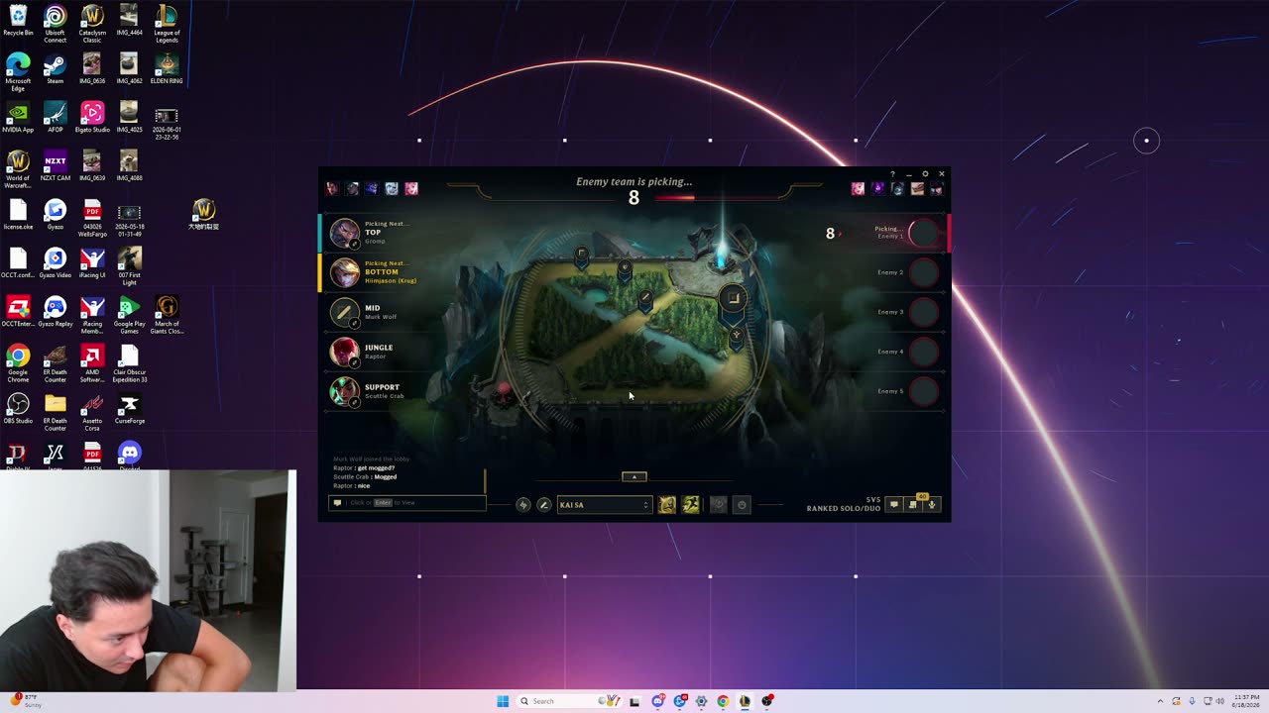Click the large bottom lane marker on map
This screenshot has height=713, width=1269.
pos(733,297)
